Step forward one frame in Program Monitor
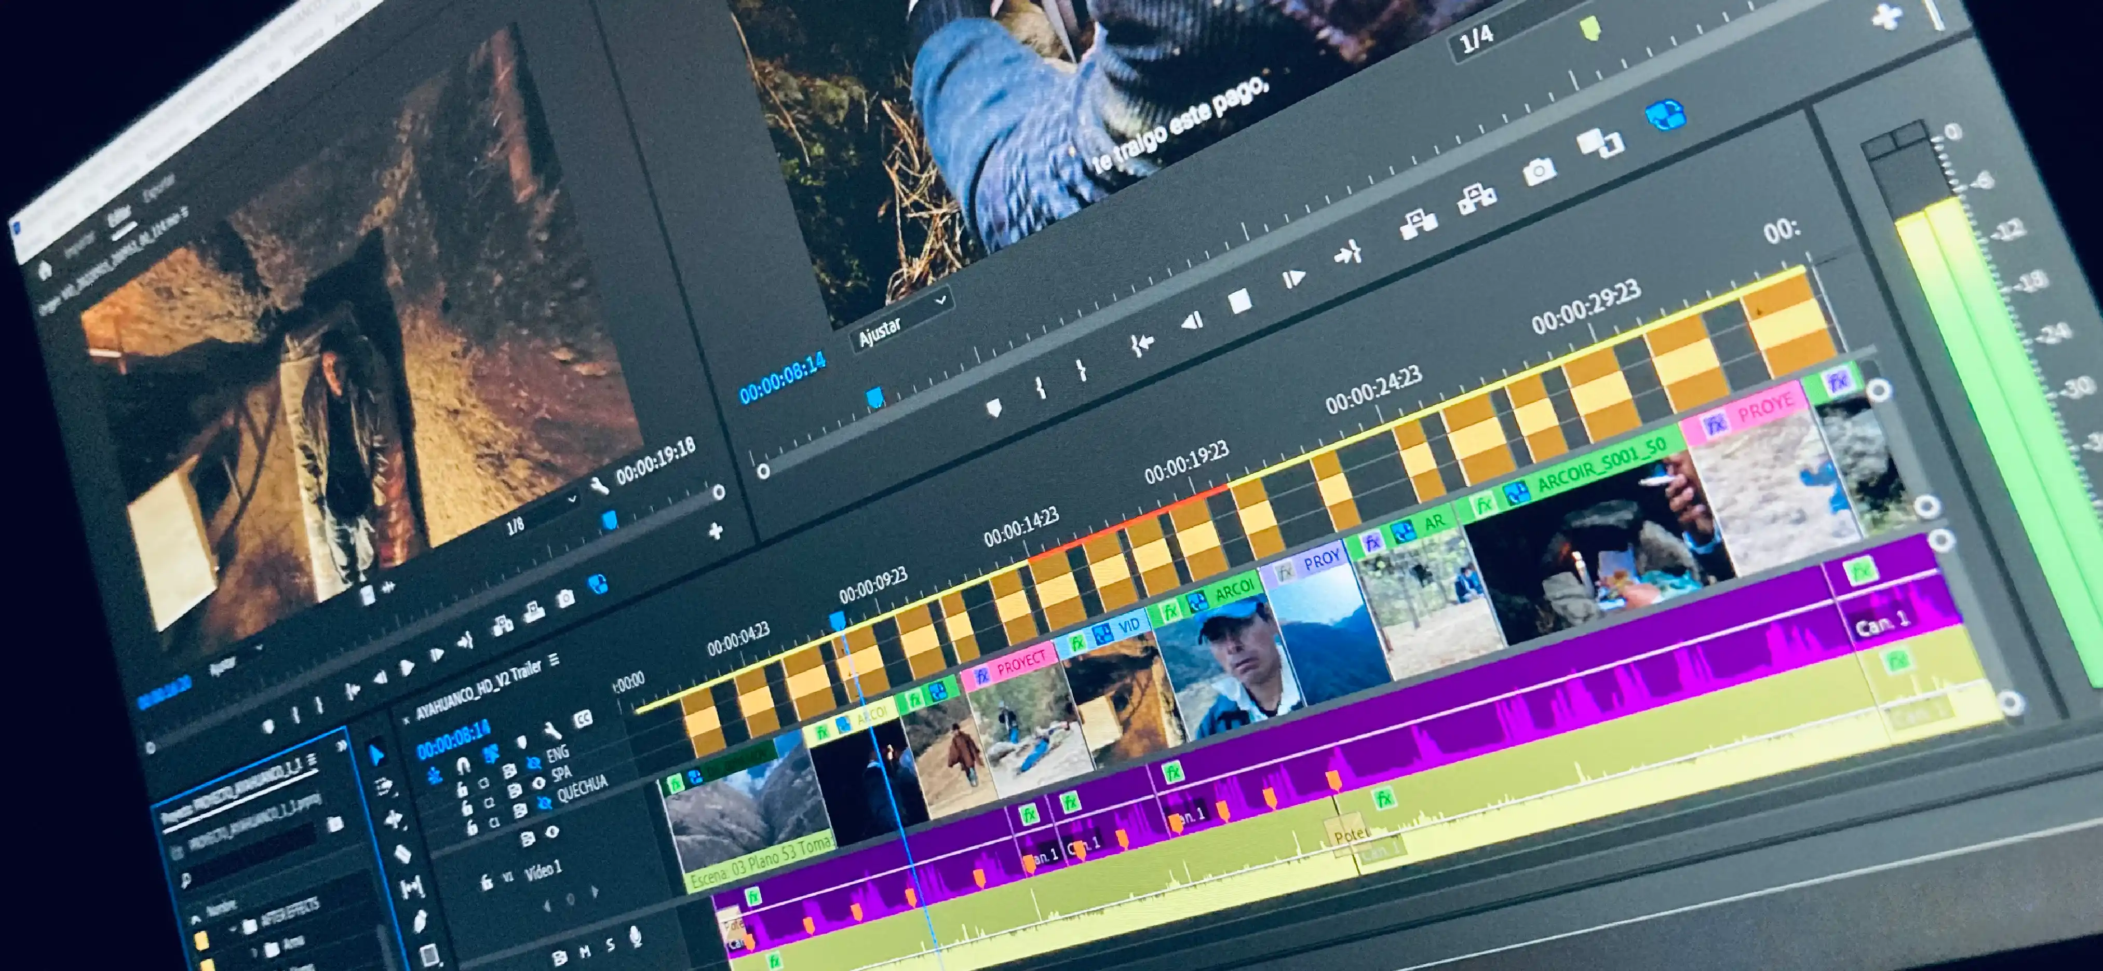The image size is (2103, 971). (x=1293, y=279)
